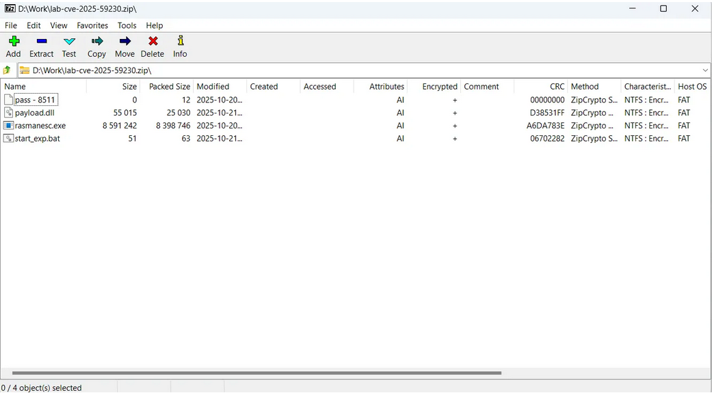Click the Extract toolbar icon
Viewport: 712px width, 393px height.
tap(41, 46)
